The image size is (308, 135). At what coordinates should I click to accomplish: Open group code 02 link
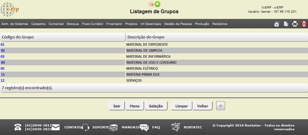point(3,50)
